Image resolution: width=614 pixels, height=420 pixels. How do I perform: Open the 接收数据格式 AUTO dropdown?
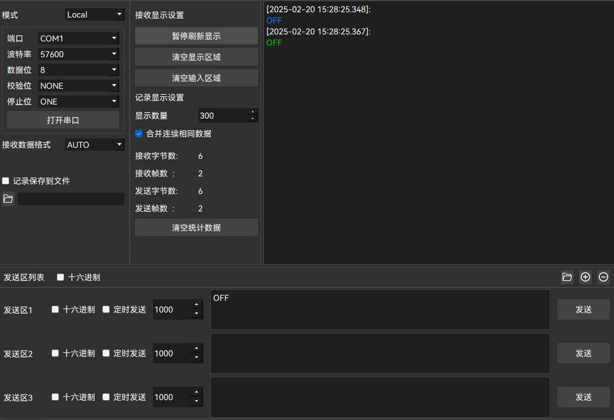[95, 145]
